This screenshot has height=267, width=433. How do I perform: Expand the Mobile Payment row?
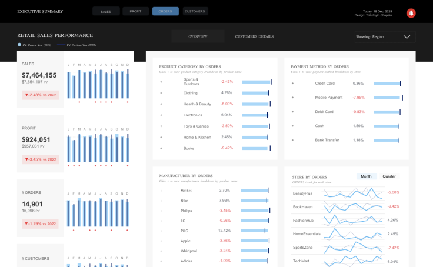tap(292, 98)
